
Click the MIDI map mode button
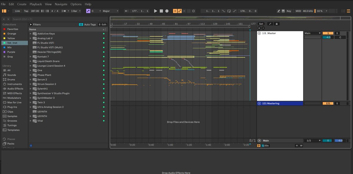click(x=298, y=11)
